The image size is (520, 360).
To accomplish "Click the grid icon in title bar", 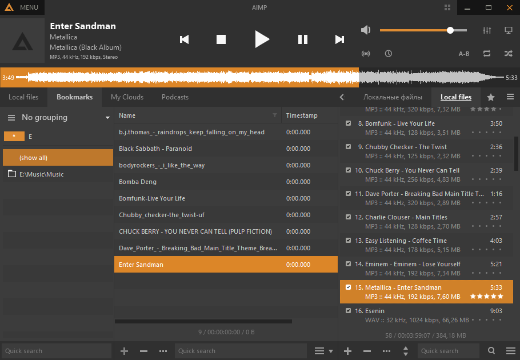I will click(x=447, y=7).
